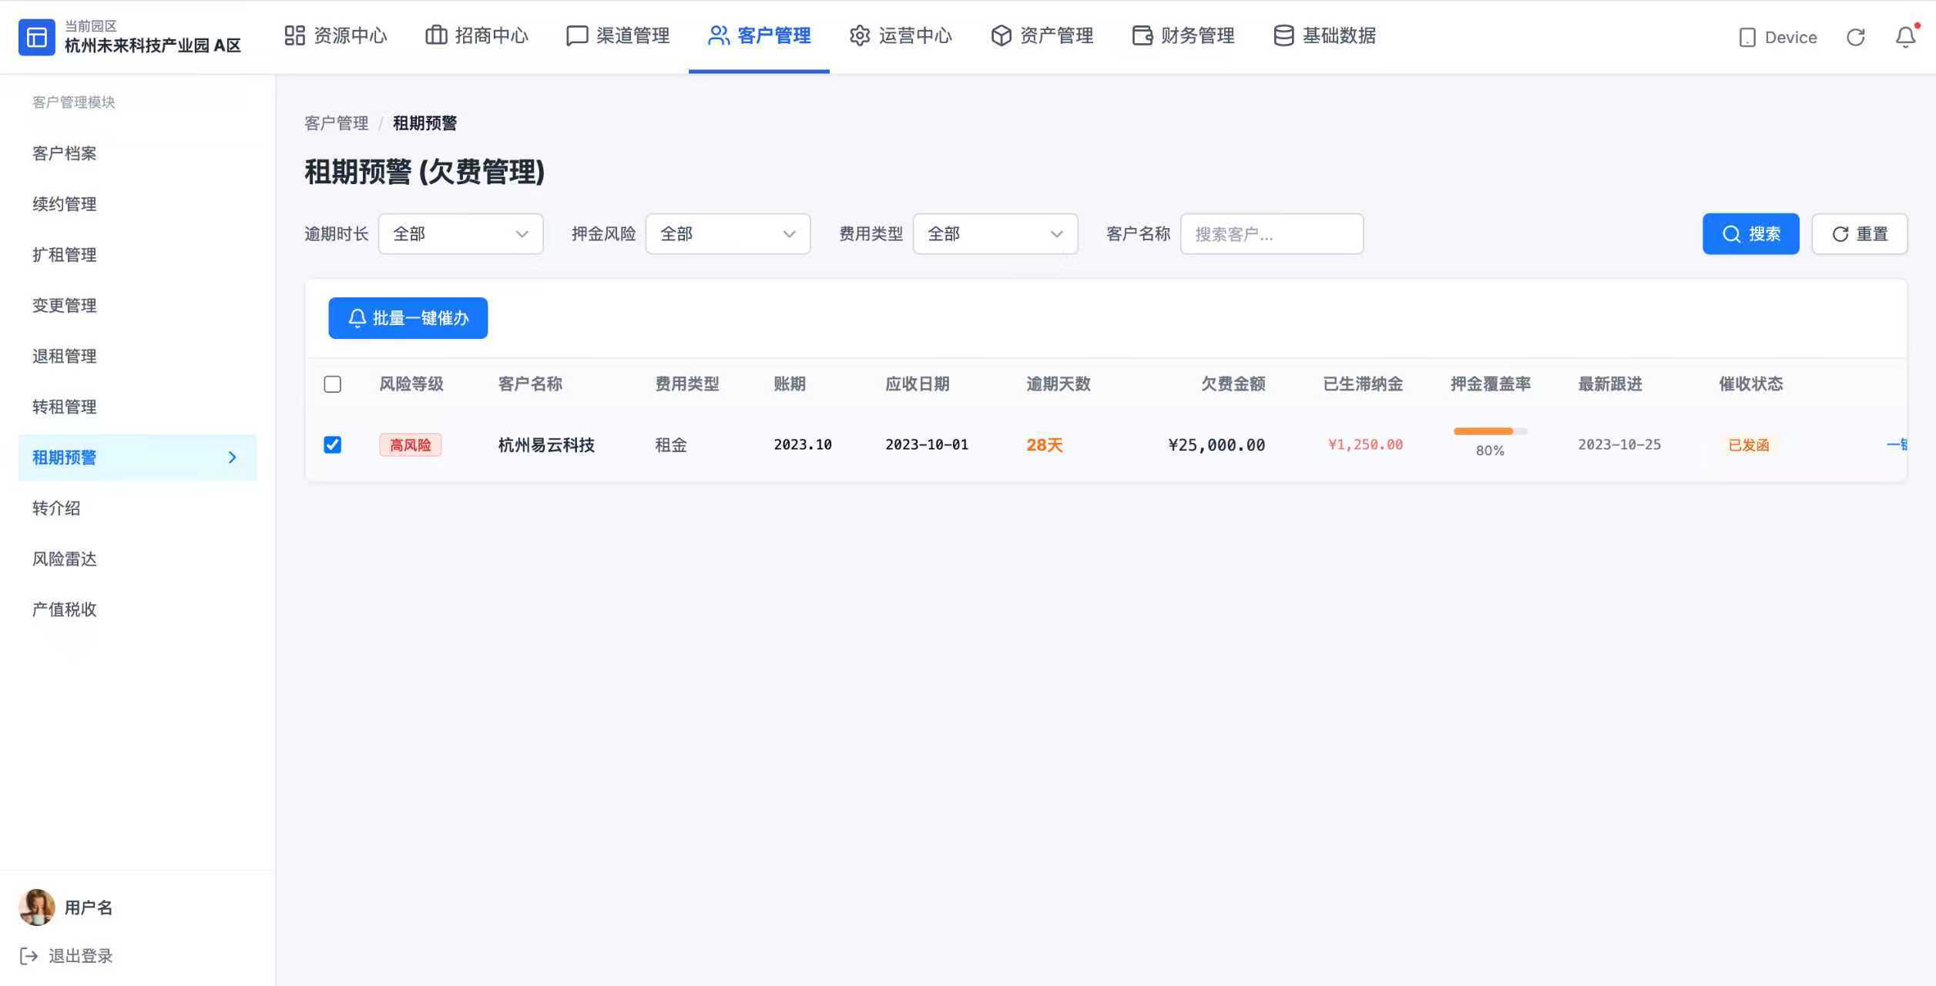Open 风险雷达 in the sidebar
This screenshot has height=986, width=1936.
(x=65, y=558)
